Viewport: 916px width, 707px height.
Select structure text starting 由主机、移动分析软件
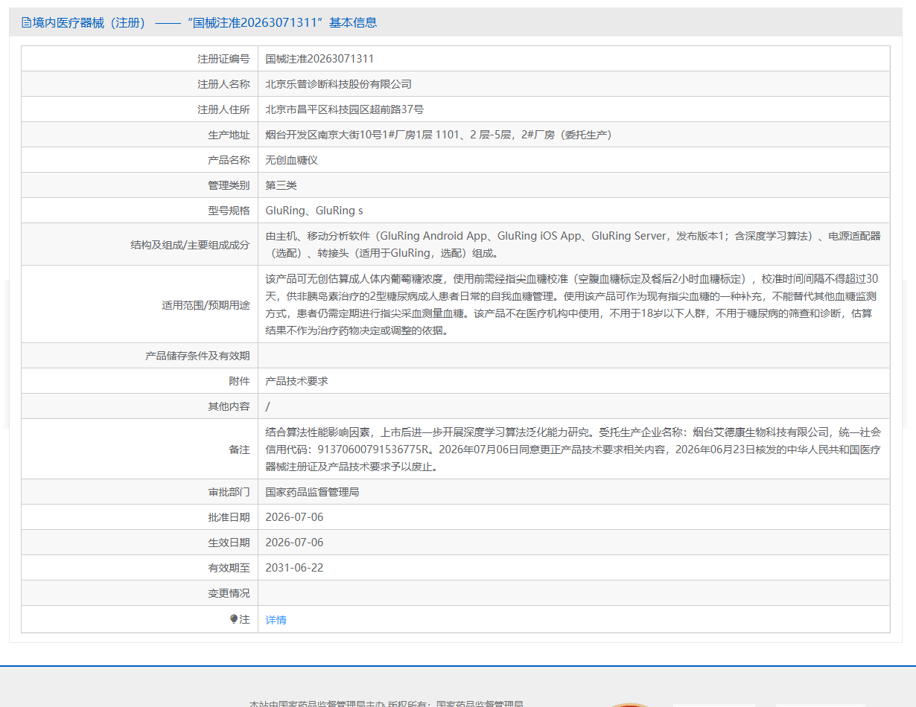(x=573, y=244)
